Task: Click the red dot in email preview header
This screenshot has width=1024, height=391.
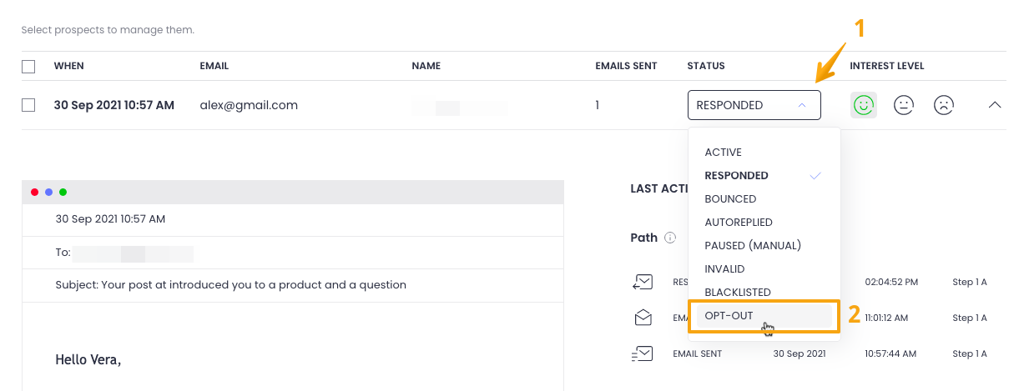Action: 35,192
